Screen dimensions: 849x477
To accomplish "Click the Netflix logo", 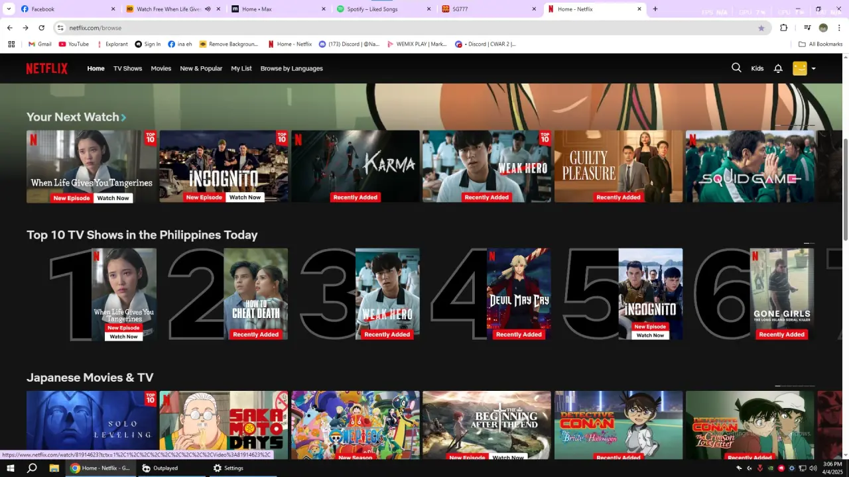I will 47,68.
